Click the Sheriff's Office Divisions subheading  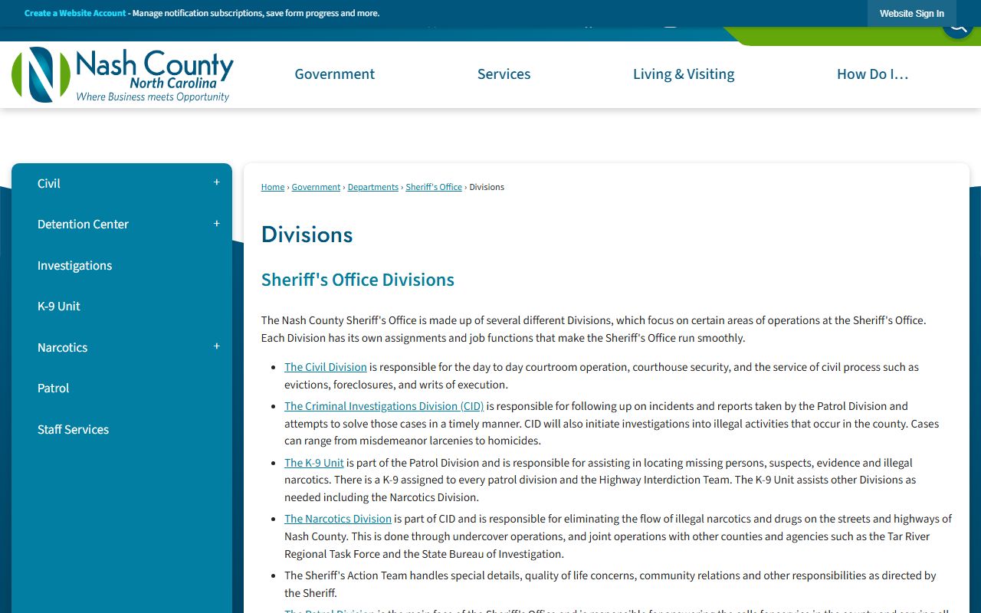click(x=358, y=280)
